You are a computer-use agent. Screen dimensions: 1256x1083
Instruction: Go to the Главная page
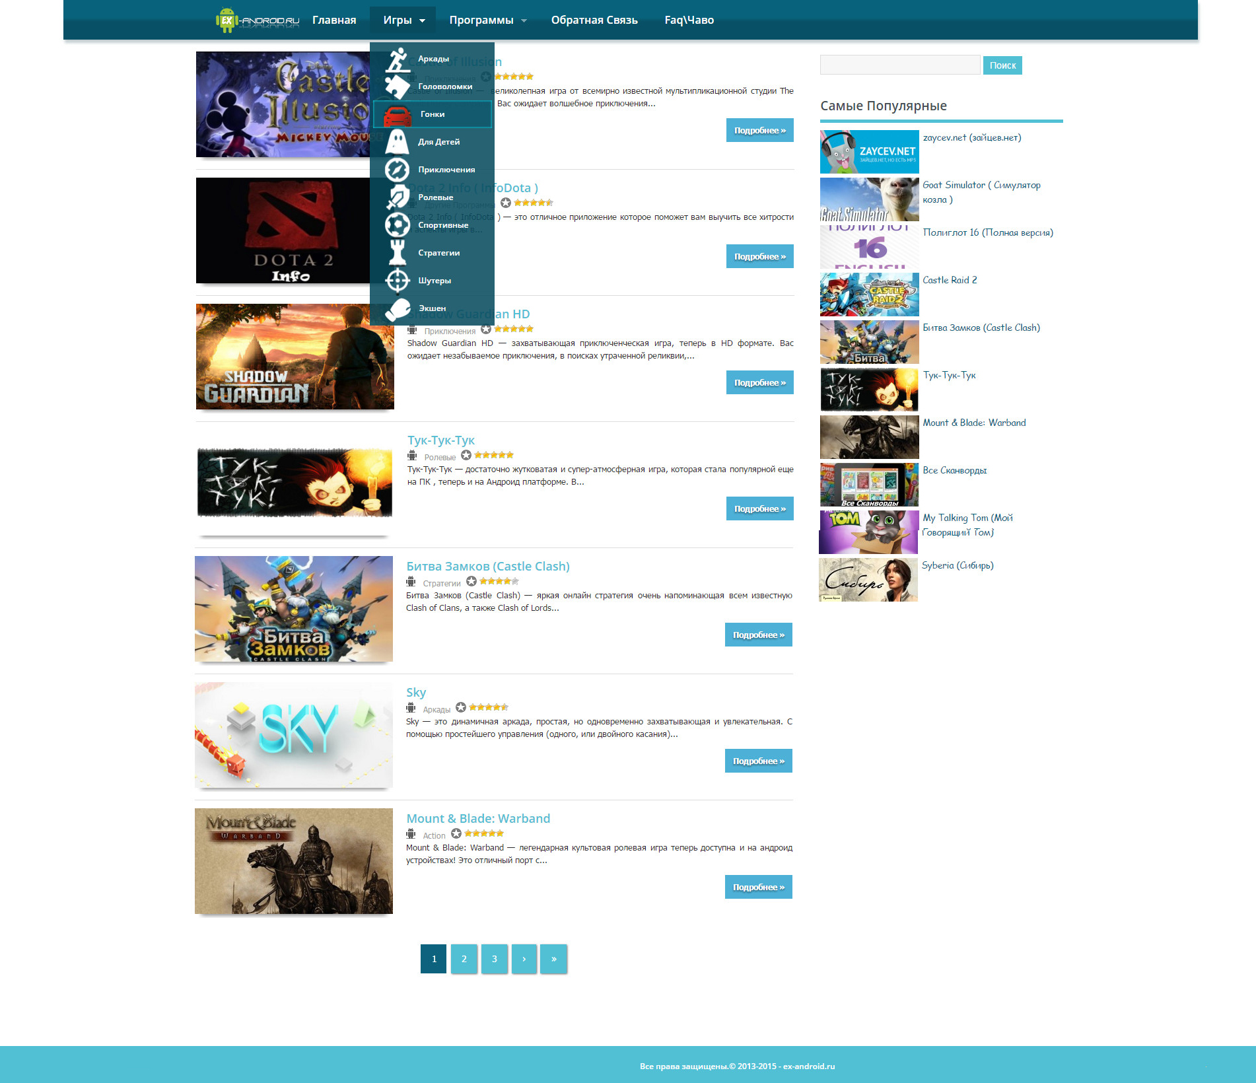[x=334, y=20]
